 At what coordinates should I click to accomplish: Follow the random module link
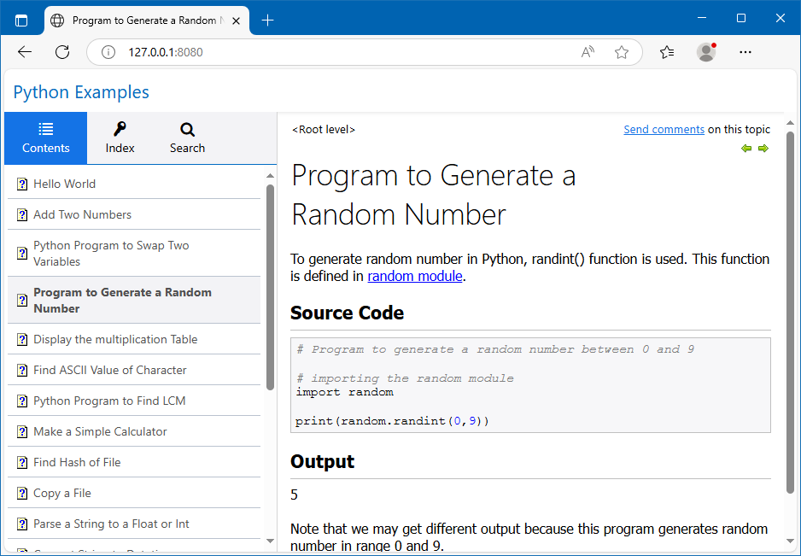[415, 277]
